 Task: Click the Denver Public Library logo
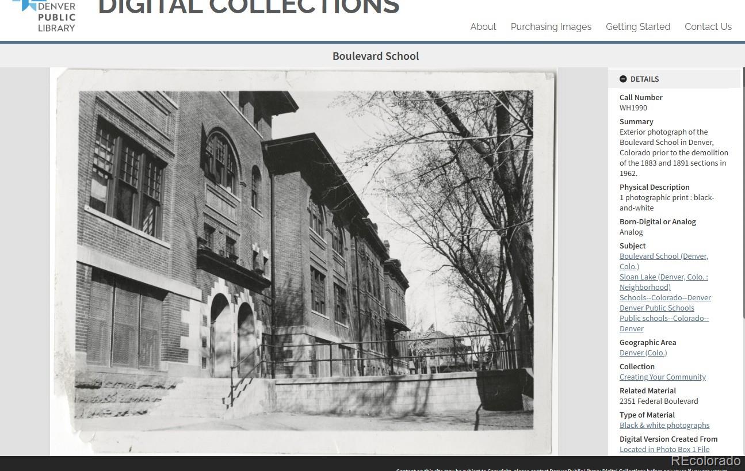point(45,16)
